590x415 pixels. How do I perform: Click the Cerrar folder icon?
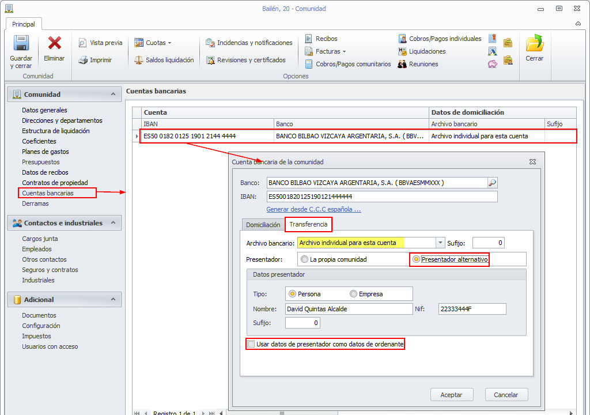(x=534, y=43)
